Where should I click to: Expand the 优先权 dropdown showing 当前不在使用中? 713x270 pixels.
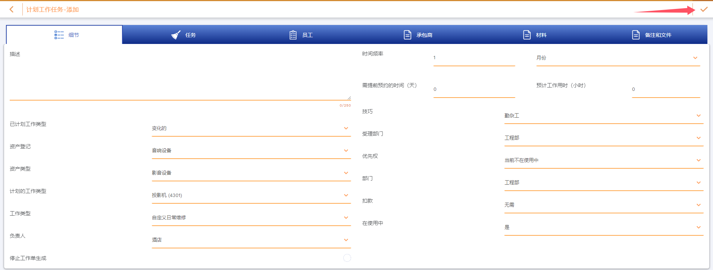point(604,161)
